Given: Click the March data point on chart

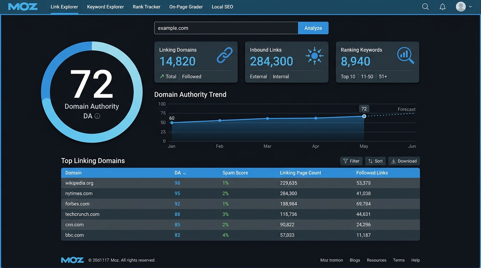Looking at the screenshot, I should [267, 118].
